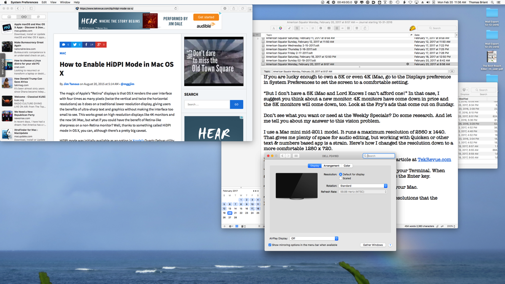Open the Rotation dropdown set to Standard
Screen dimensions: 505x284
pos(363,186)
